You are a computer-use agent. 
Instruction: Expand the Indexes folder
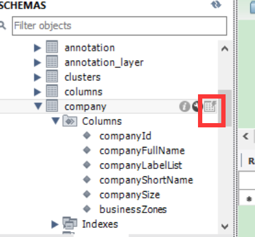[x=55, y=224]
